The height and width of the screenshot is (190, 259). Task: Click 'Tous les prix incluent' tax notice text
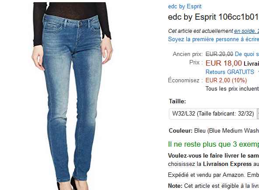point(232,89)
